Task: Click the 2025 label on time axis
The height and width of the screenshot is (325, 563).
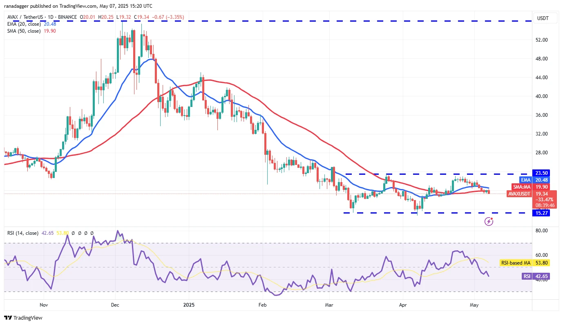Action: coord(189,305)
